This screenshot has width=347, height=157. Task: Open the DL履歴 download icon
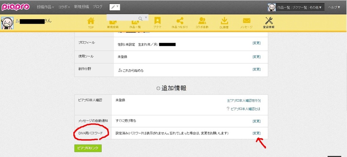click(x=224, y=23)
